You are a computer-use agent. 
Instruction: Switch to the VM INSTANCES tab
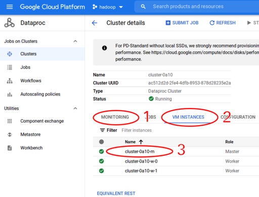tap(188, 117)
